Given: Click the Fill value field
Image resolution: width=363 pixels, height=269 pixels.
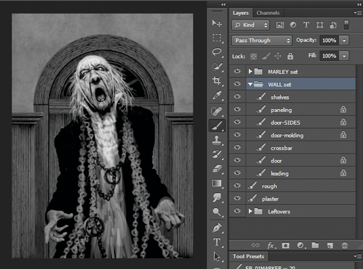Looking at the screenshot, I should click(329, 56).
